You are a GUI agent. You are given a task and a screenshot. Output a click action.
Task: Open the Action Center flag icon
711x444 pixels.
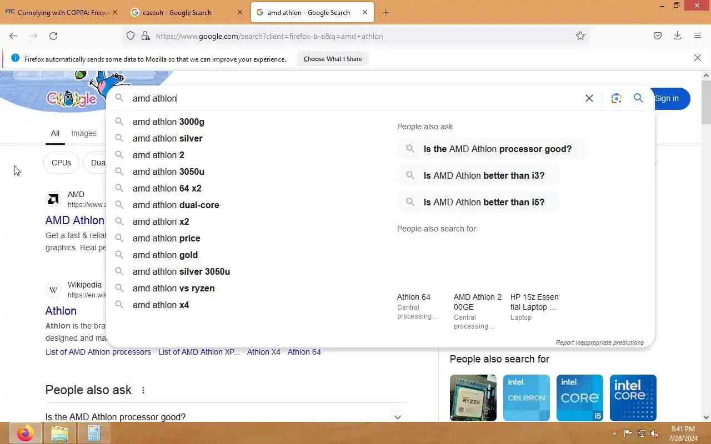(x=628, y=433)
